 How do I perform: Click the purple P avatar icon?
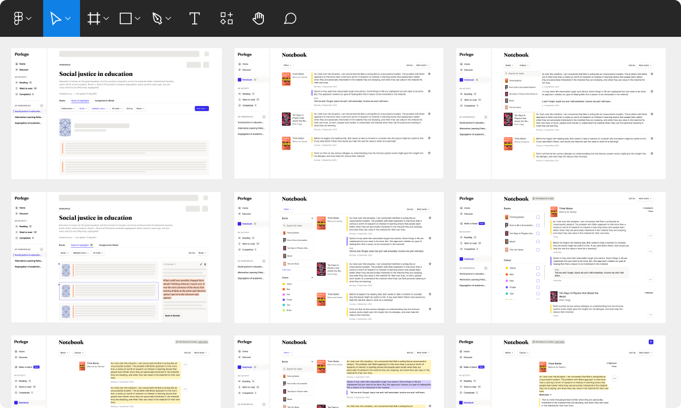coord(651,342)
